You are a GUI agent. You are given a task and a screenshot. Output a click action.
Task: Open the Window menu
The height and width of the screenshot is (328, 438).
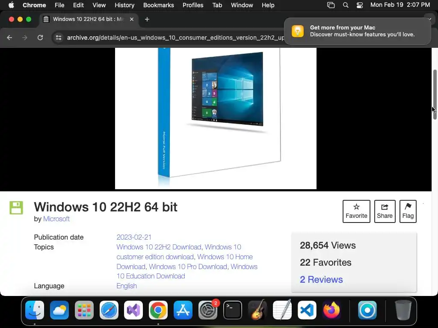point(242,5)
